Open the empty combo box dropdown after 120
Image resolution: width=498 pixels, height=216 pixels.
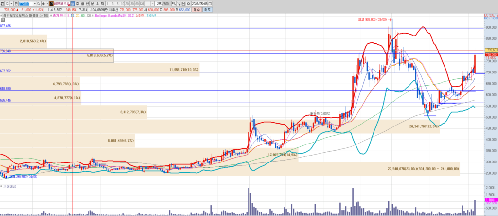(x=152, y=4)
